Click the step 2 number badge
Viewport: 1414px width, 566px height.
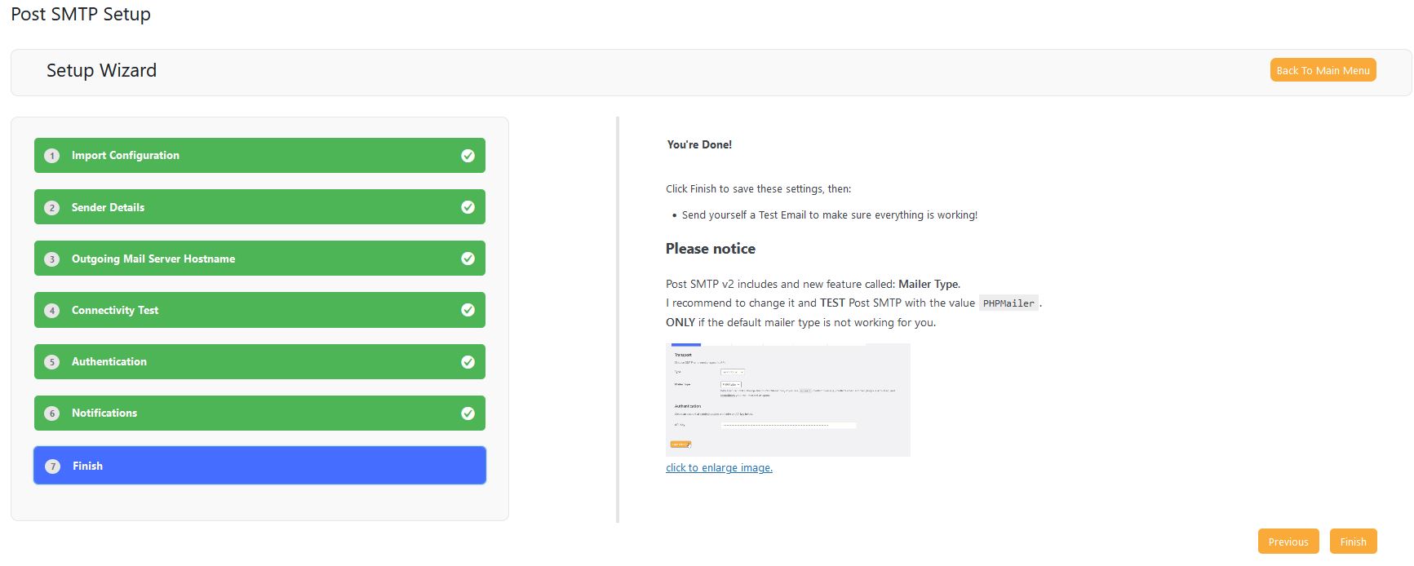coord(52,208)
